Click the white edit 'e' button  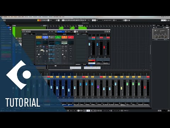(75, 32)
